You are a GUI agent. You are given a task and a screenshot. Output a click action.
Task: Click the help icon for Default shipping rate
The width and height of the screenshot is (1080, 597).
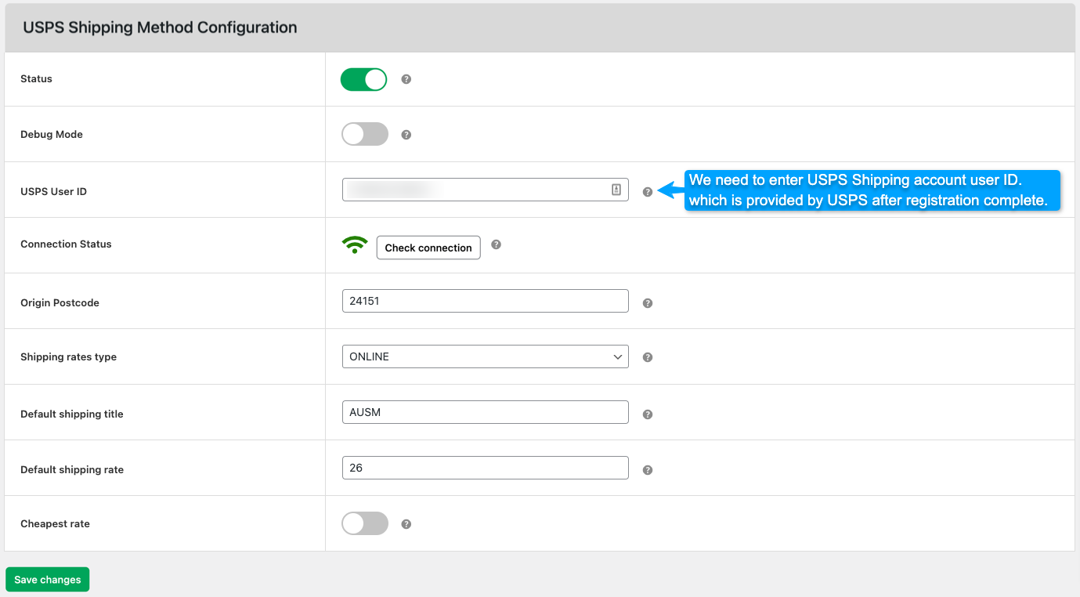click(648, 470)
